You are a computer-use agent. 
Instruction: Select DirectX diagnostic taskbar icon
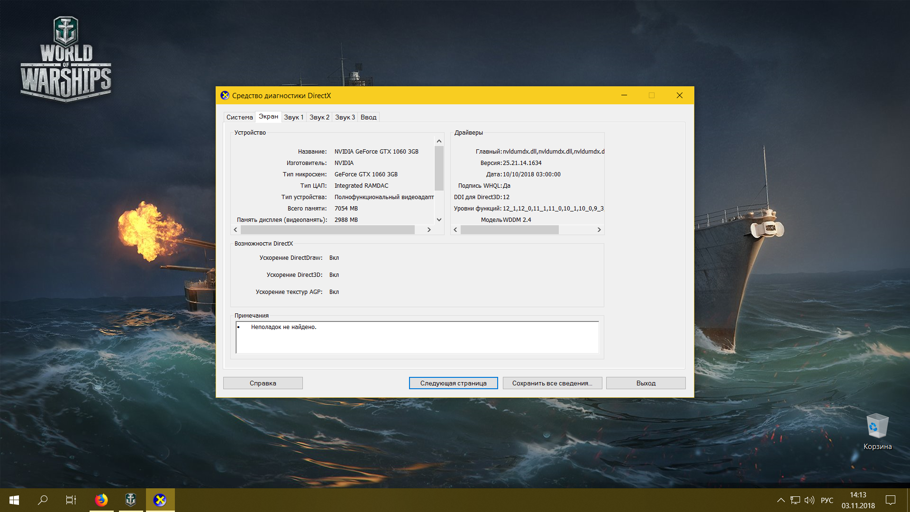point(160,500)
